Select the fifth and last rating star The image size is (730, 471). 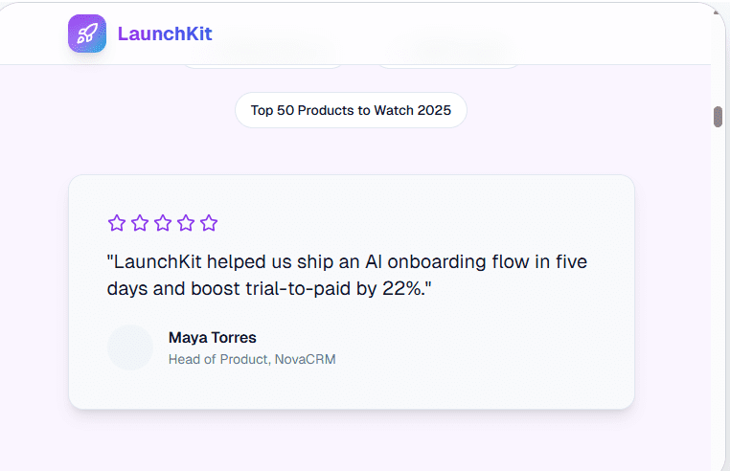209,223
